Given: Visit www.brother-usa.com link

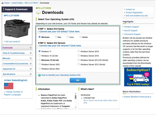Looking at the screenshot, I should tap(136, 15).
